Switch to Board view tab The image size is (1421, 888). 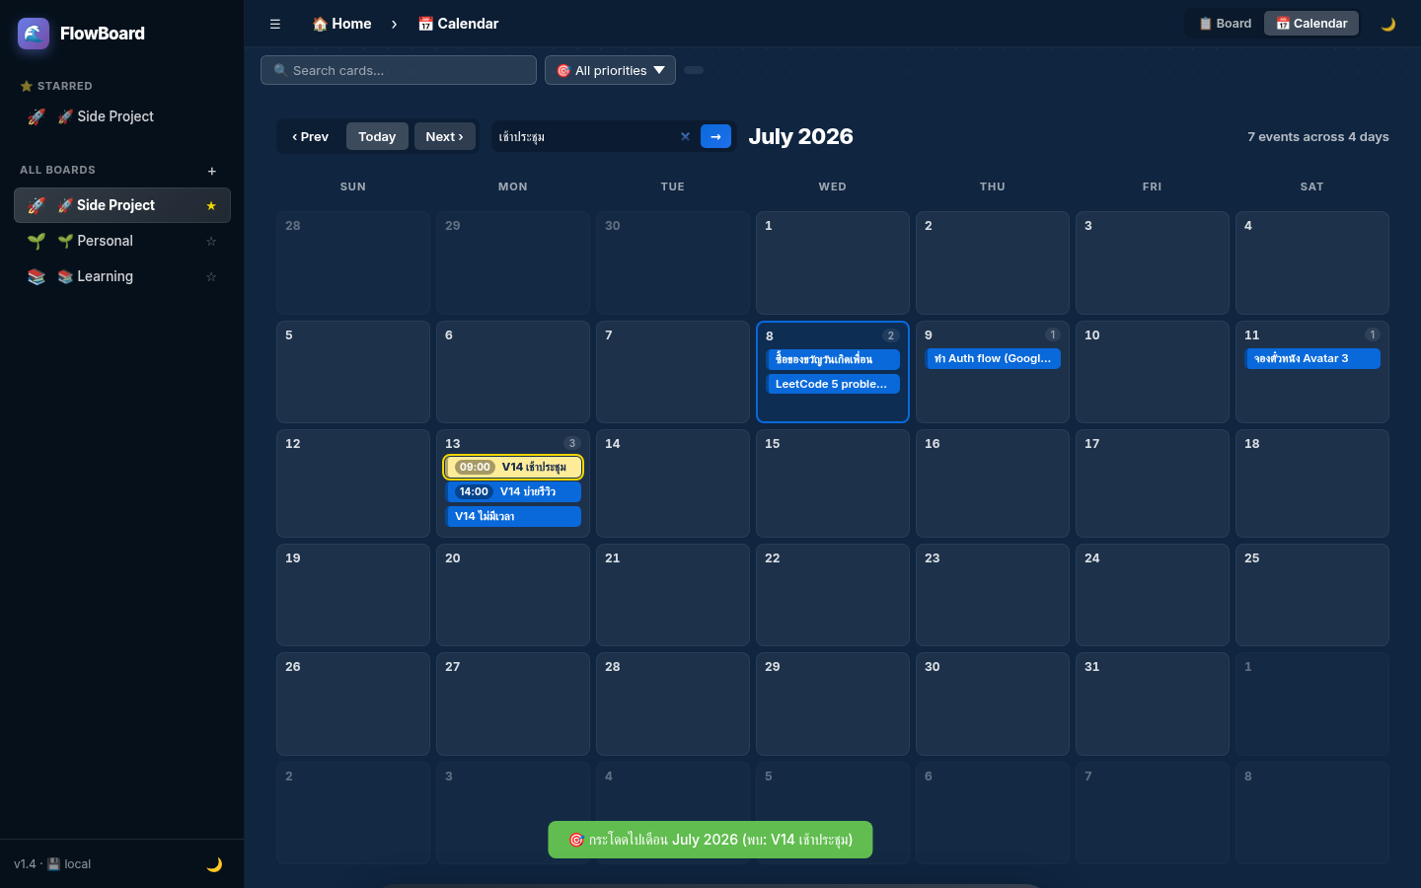coord(1225,24)
